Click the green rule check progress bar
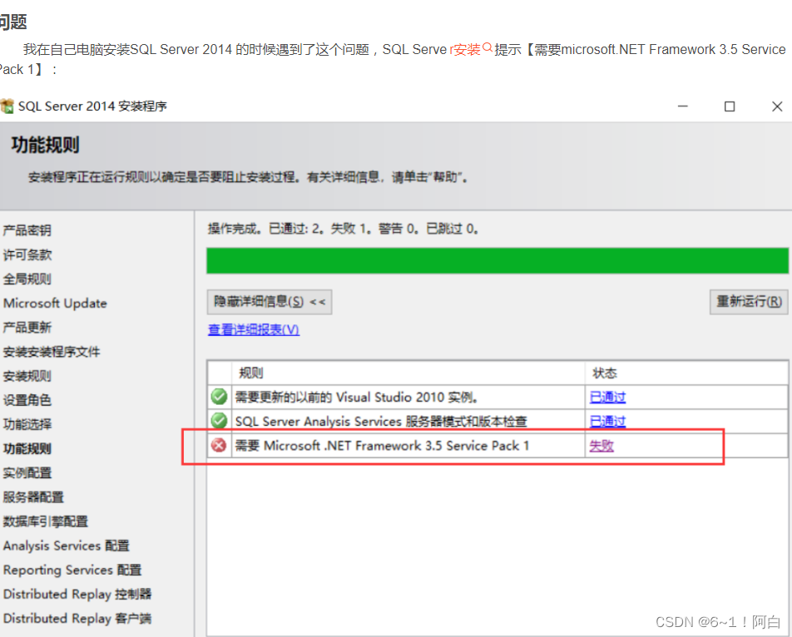The image size is (792, 637). click(x=497, y=260)
